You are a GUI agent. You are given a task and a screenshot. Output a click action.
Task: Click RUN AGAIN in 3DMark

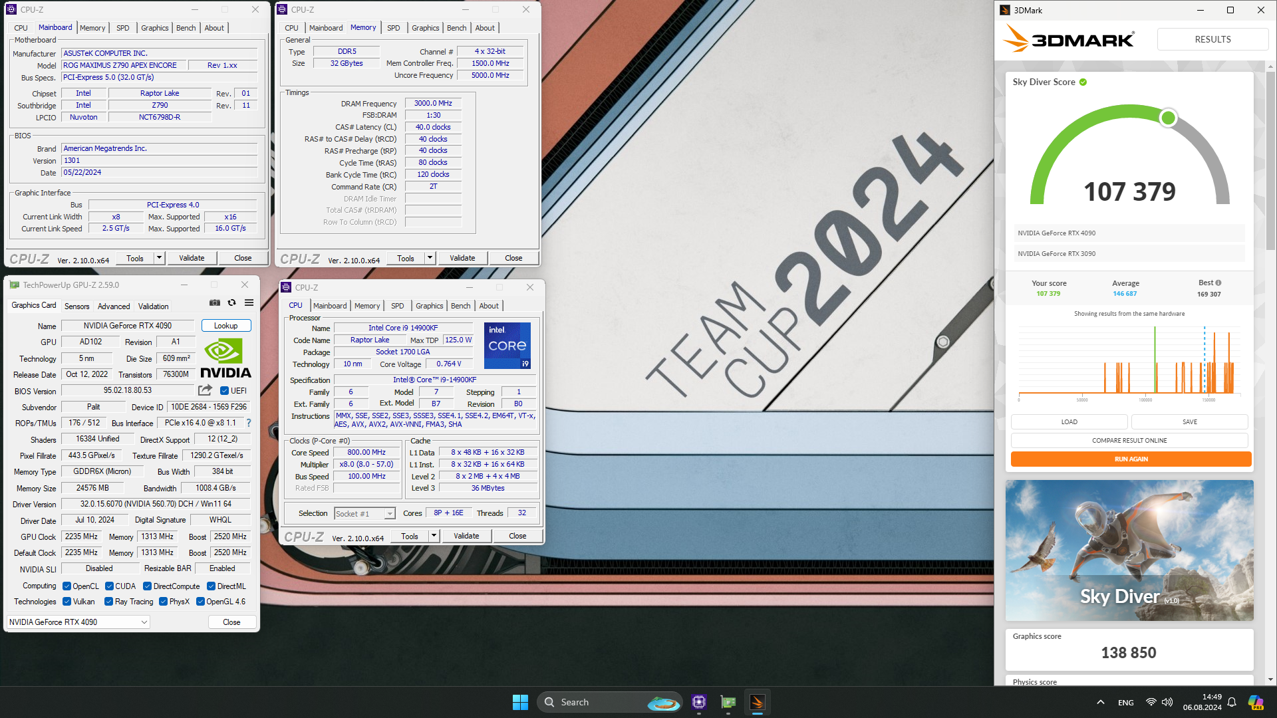[1131, 459]
